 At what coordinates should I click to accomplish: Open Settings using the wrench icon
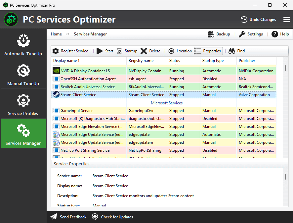pos(242,34)
